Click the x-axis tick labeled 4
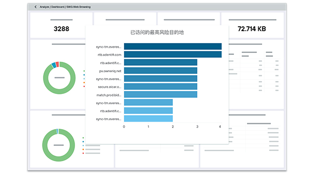The image size is (316, 178). [220, 127]
